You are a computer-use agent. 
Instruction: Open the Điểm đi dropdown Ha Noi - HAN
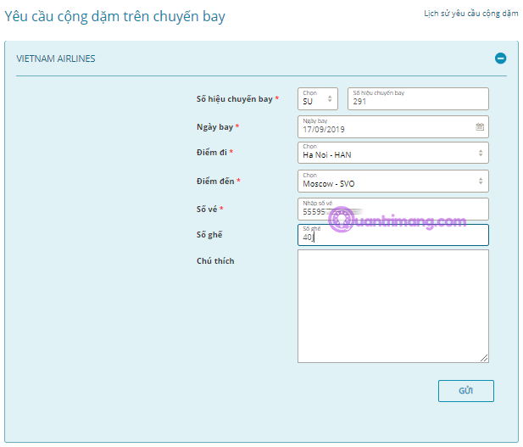click(x=393, y=153)
